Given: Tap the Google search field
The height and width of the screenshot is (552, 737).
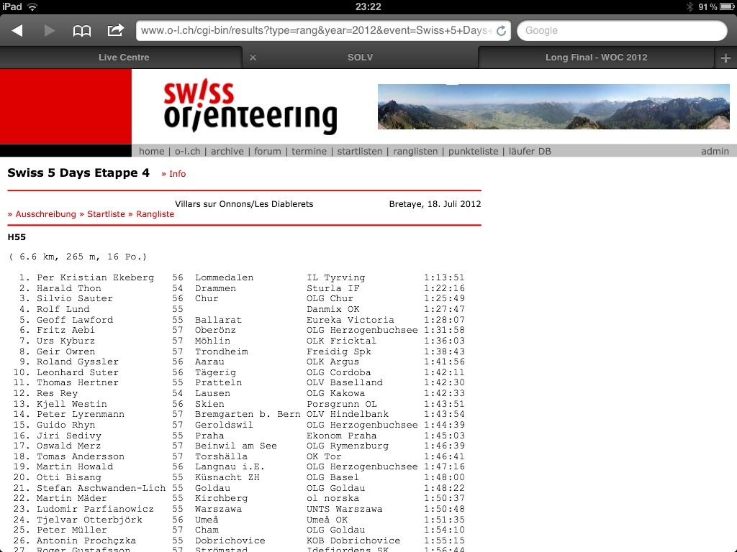Looking at the screenshot, I should click(x=623, y=30).
